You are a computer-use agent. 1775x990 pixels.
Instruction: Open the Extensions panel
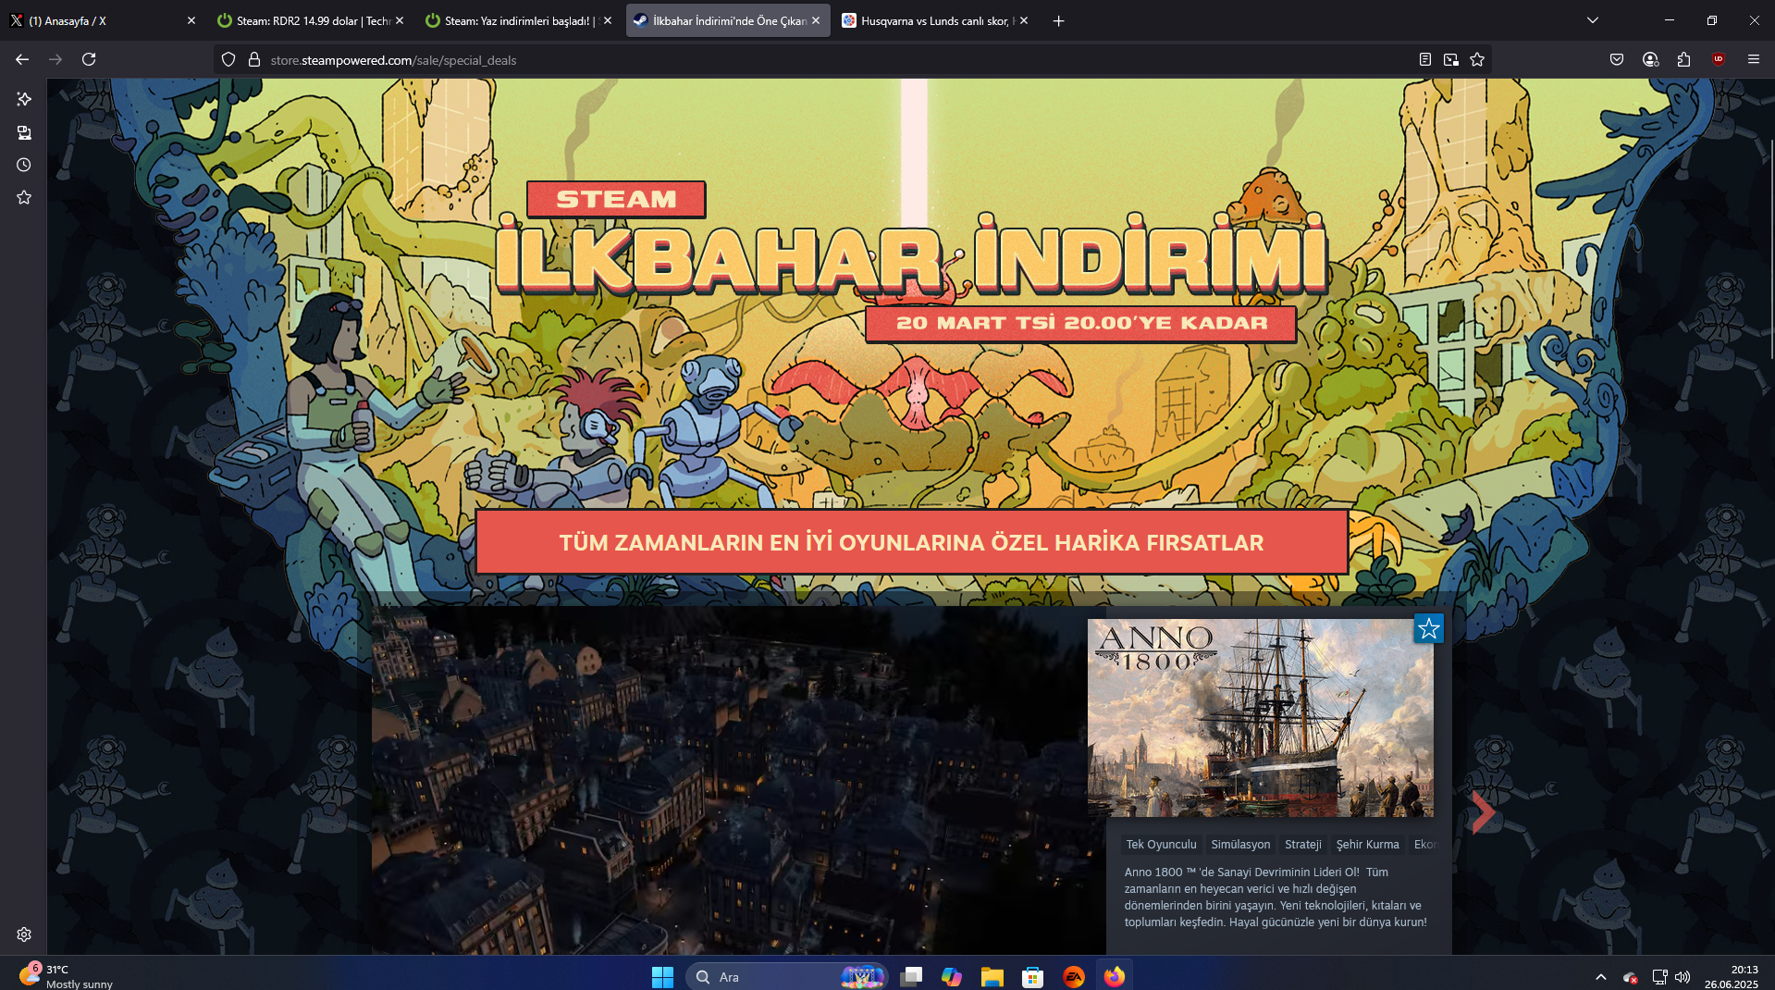point(1683,59)
